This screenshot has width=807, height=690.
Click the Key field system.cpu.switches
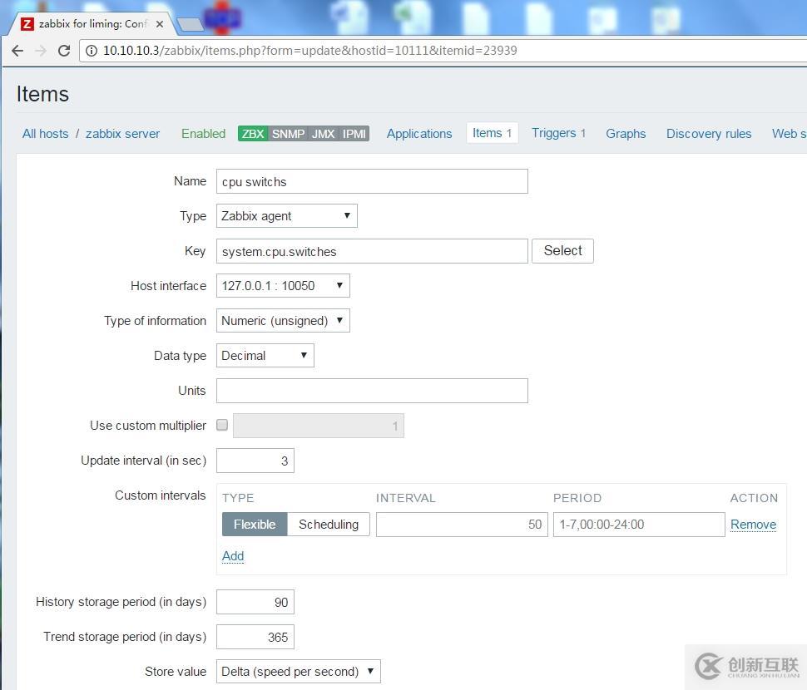point(372,251)
